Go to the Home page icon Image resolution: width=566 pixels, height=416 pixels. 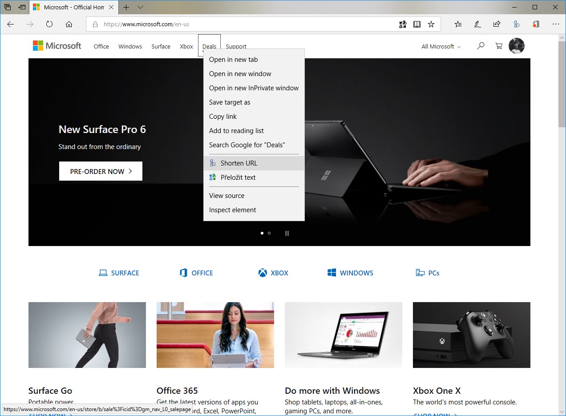click(x=69, y=24)
